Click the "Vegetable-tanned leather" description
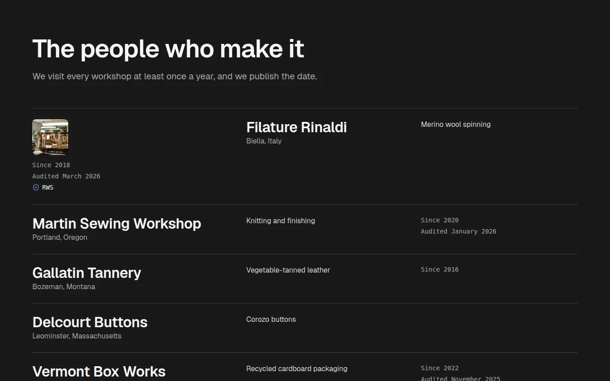This screenshot has height=381, width=610. point(288,270)
